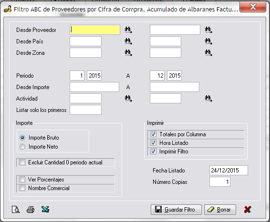Click the Guardar Filtro button
This screenshot has height=222, width=270.
pos(176,210)
